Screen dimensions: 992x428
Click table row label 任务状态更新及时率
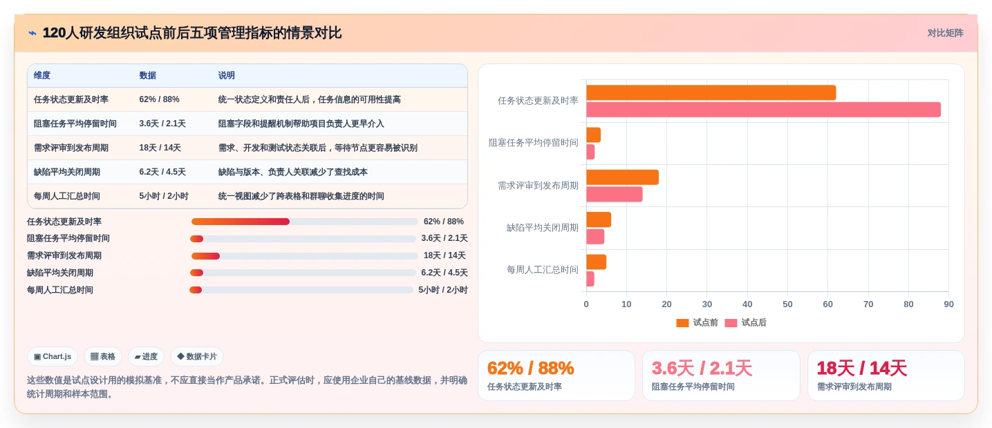(71, 99)
